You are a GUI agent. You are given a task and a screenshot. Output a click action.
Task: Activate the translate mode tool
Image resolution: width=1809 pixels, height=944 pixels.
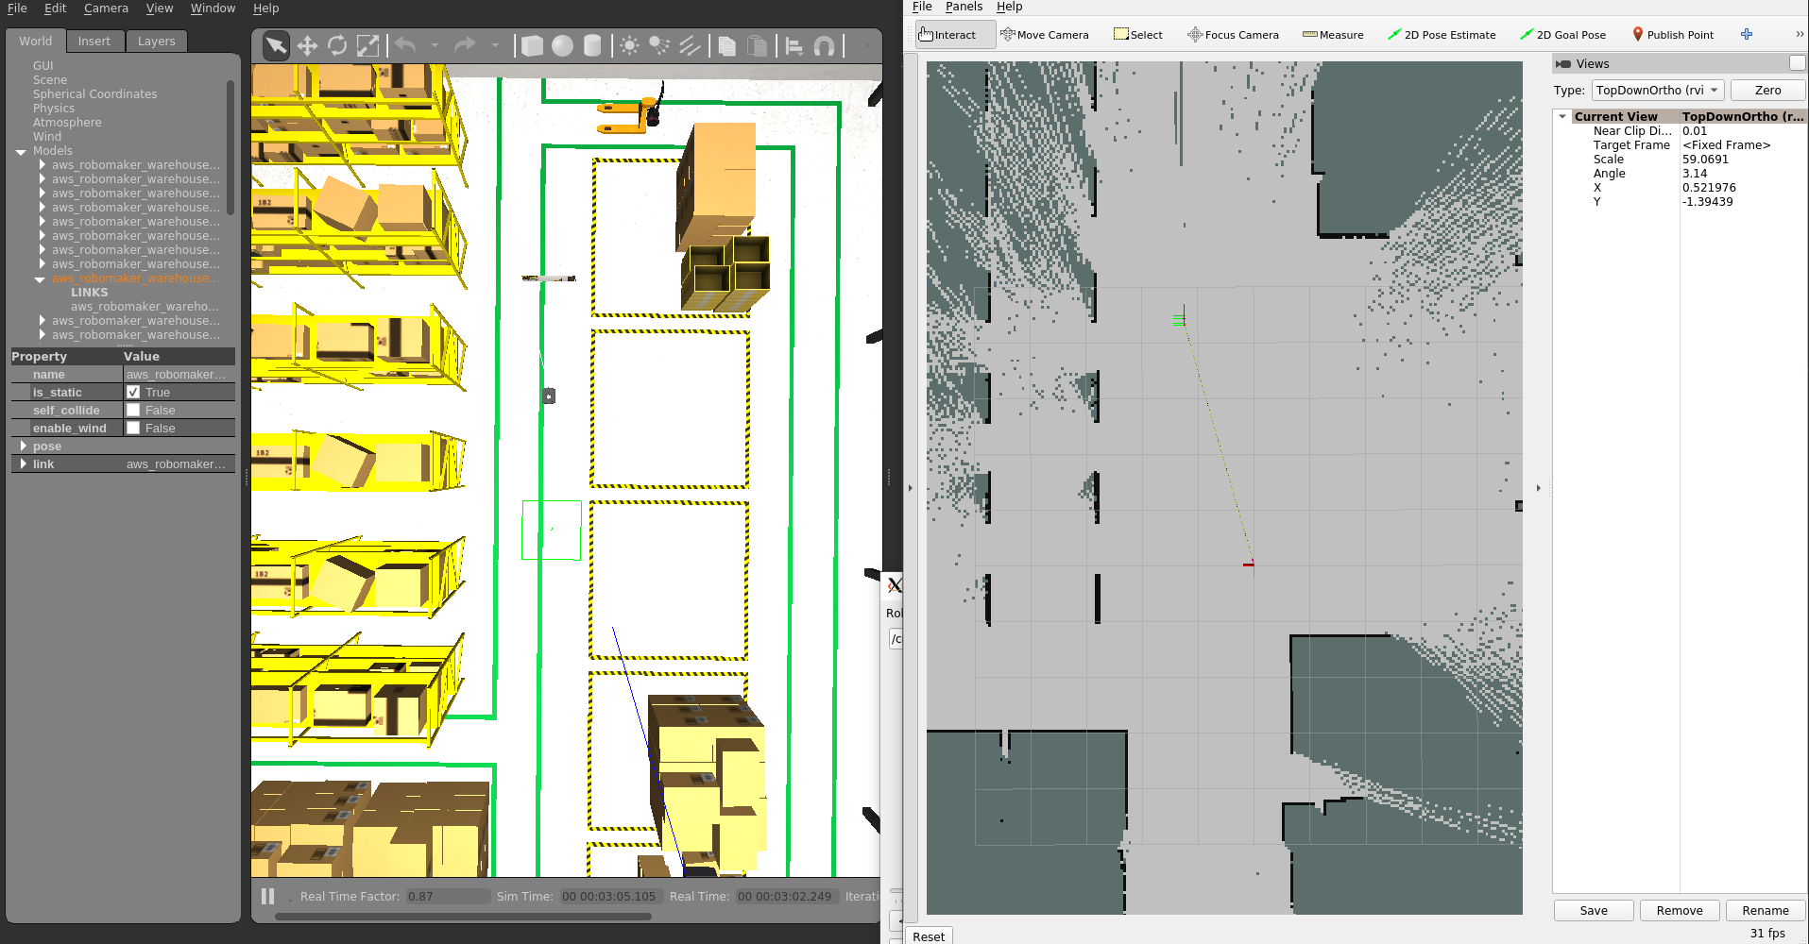[307, 45]
